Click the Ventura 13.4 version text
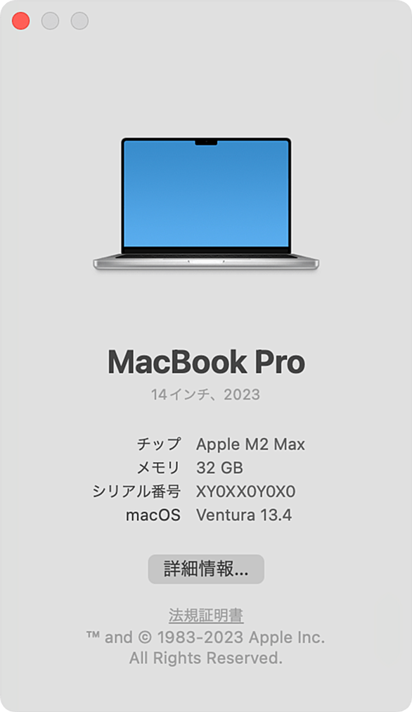The image size is (412, 712). [244, 515]
